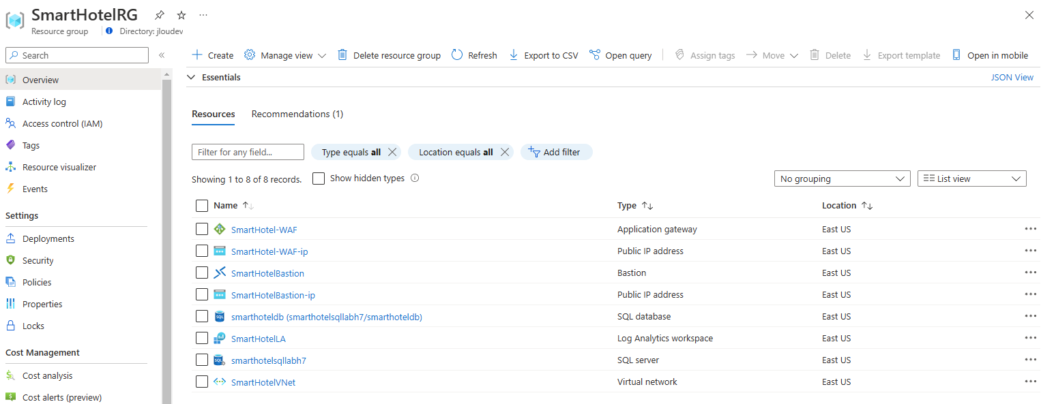Remove the Type equals all filter
Viewport: 1054px width, 404px height.
click(392, 152)
